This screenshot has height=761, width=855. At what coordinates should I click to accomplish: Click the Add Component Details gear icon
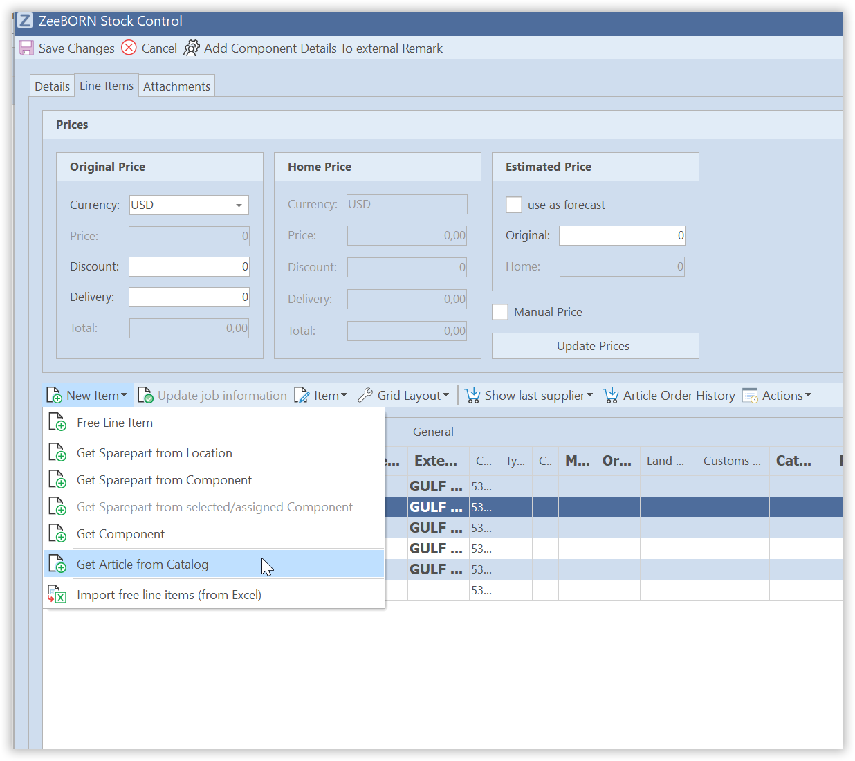pos(191,48)
